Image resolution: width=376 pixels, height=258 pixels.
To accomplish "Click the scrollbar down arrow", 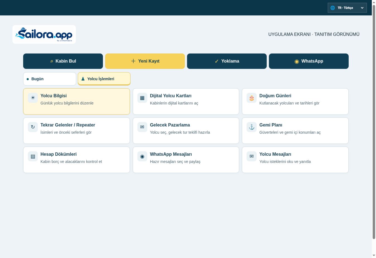I will 374,255.
